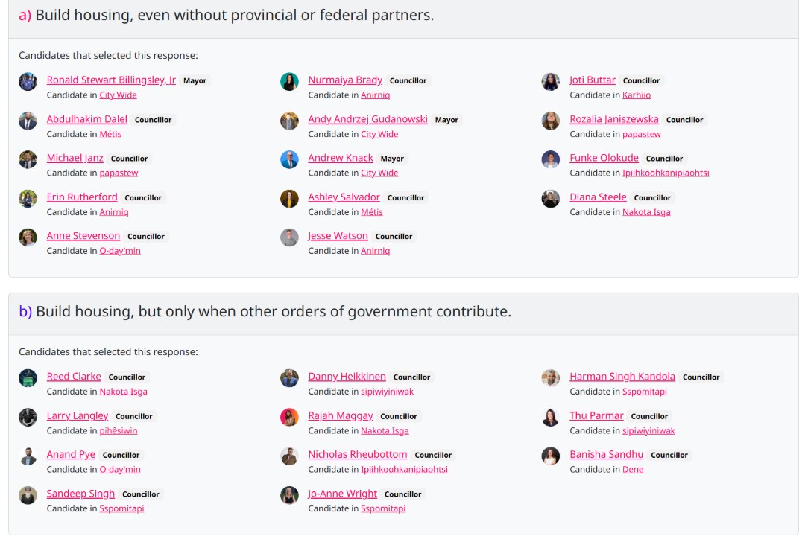Click Andrew Knack's avatar image

(289, 159)
